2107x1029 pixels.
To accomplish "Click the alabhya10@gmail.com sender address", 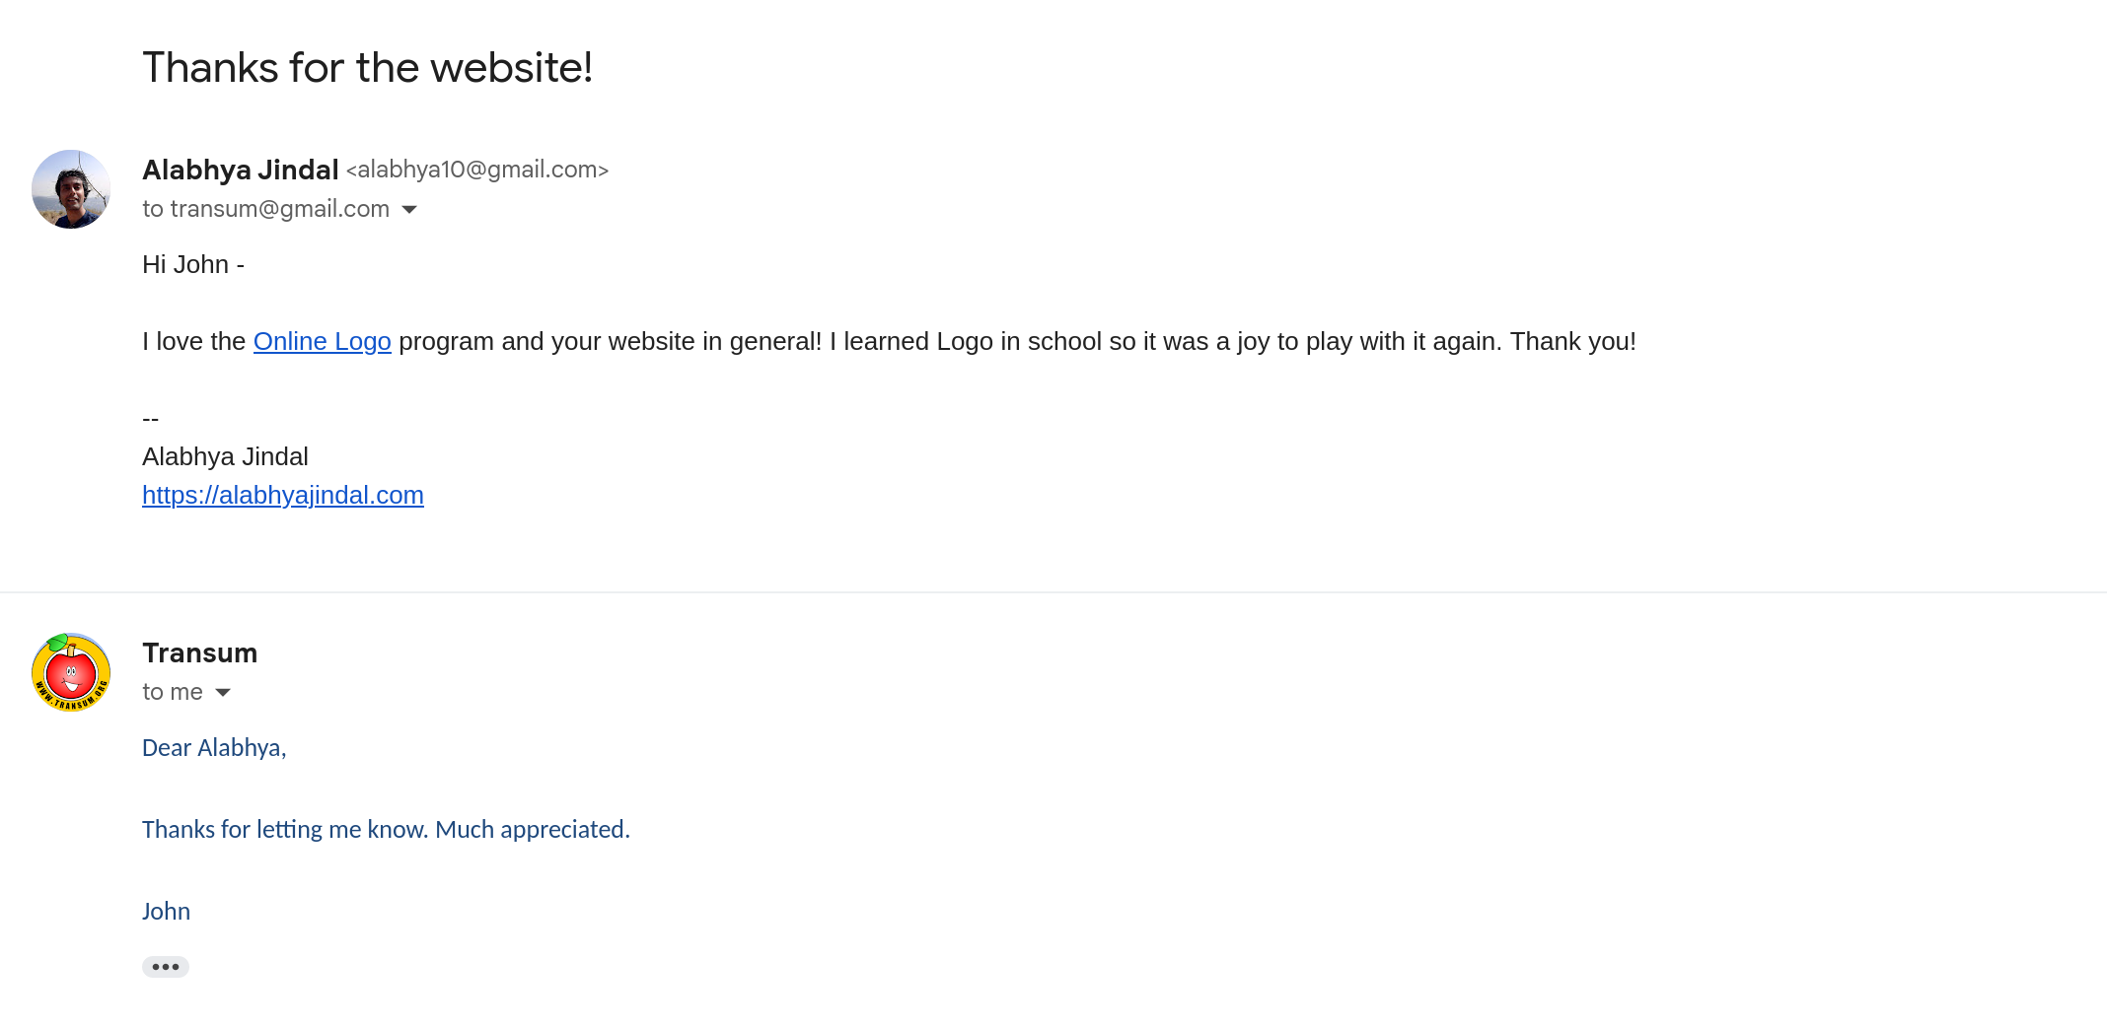I will [x=477, y=170].
